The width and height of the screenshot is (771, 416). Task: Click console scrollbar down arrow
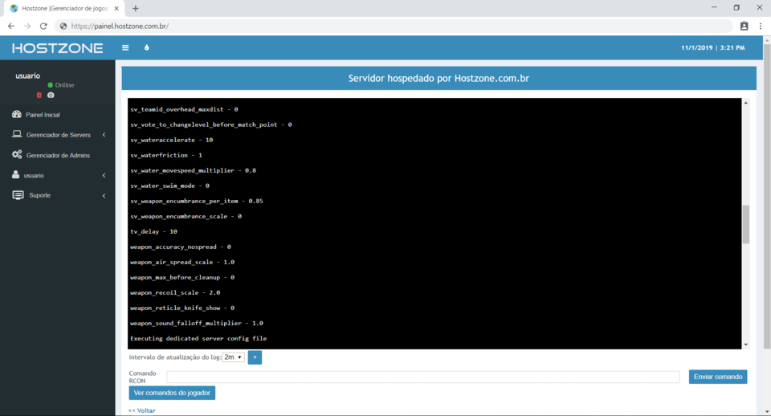click(745, 345)
